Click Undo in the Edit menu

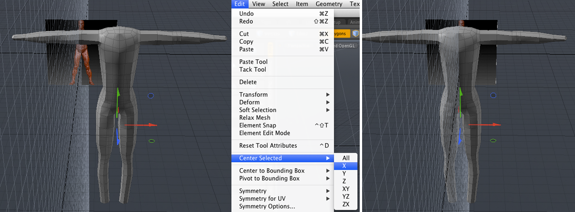click(247, 14)
